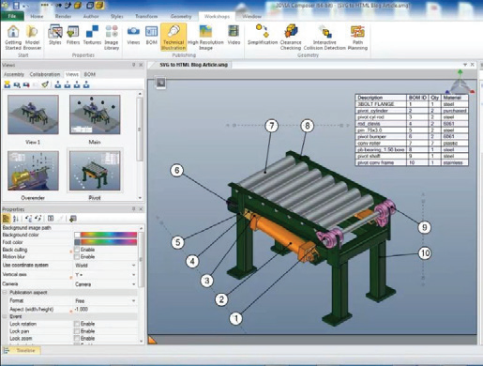Image resolution: width=483 pixels, height=366 pixels.
Task: Enable Back culling checkbox
Action: tap(77, 250)
